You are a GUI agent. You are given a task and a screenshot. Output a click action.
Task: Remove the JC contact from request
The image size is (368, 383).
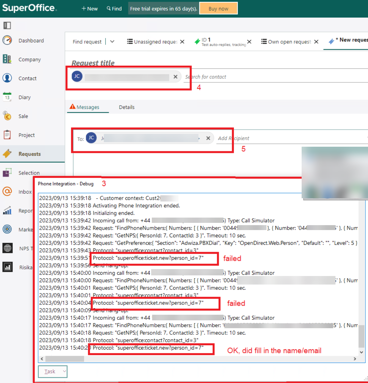[x=175, y=77]
